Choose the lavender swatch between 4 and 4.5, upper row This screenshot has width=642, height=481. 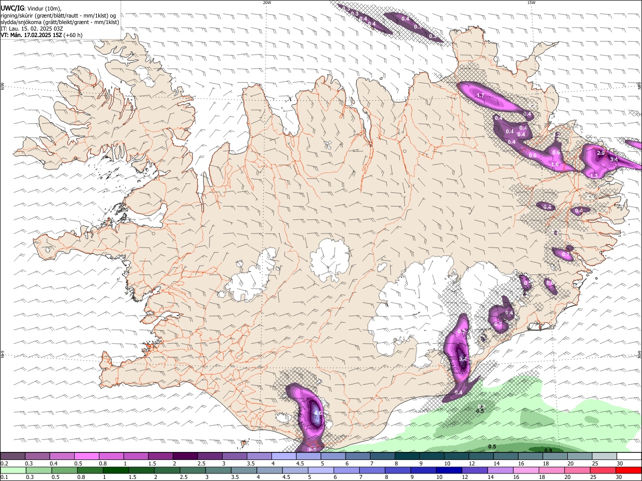click(x=284, y=456)
